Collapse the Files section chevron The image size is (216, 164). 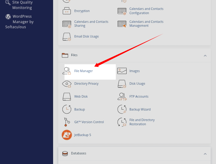pos(205,56)
